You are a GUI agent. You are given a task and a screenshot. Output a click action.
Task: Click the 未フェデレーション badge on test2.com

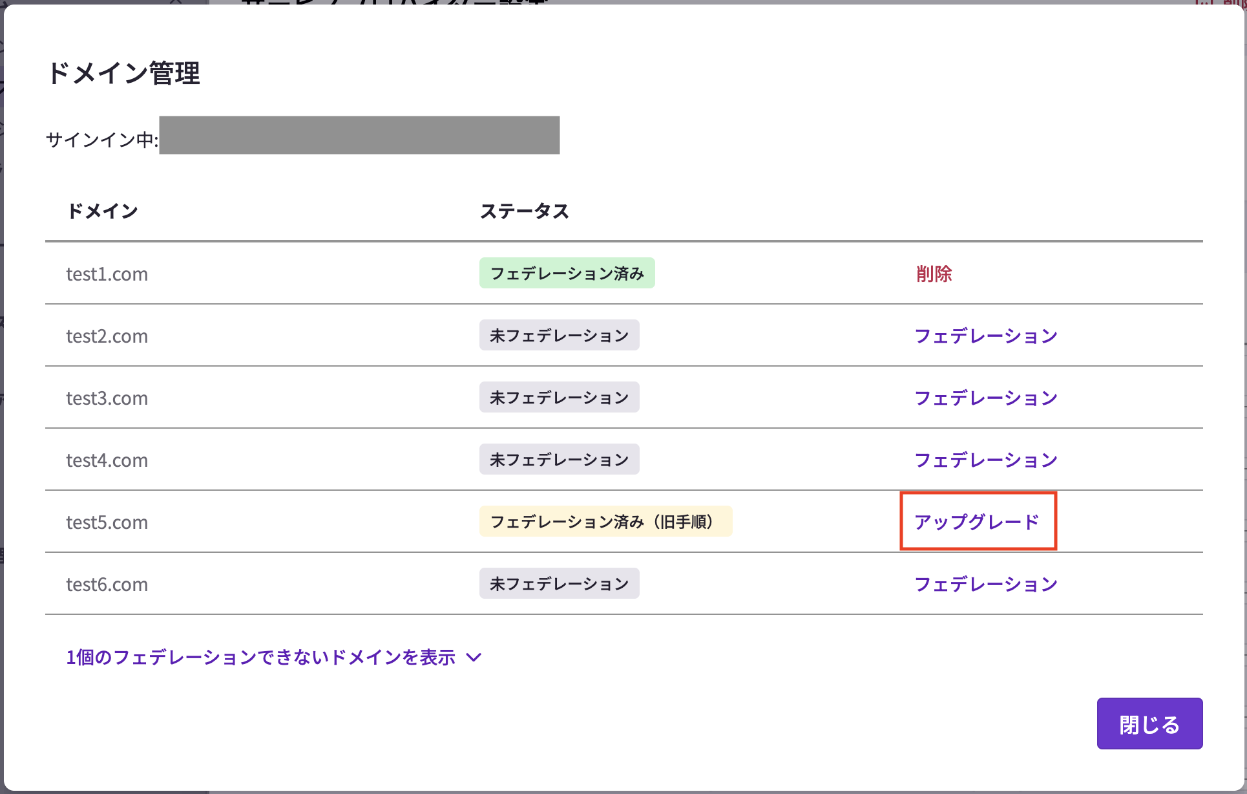(x=559, y=335)
